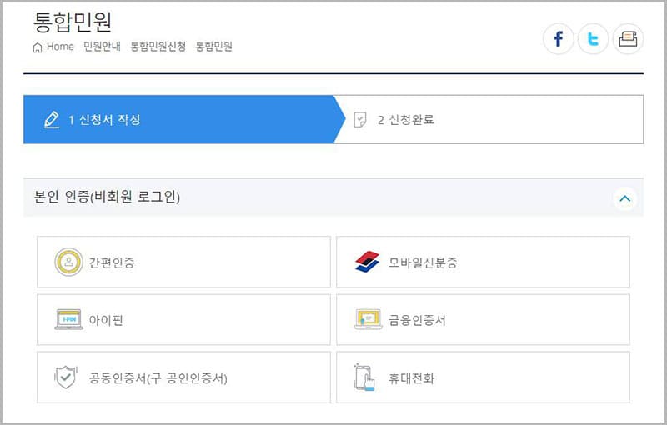Share page on Facebook icon
This screenshot has height=425, width=667.
pyautogui.click(x=559, y=39)
